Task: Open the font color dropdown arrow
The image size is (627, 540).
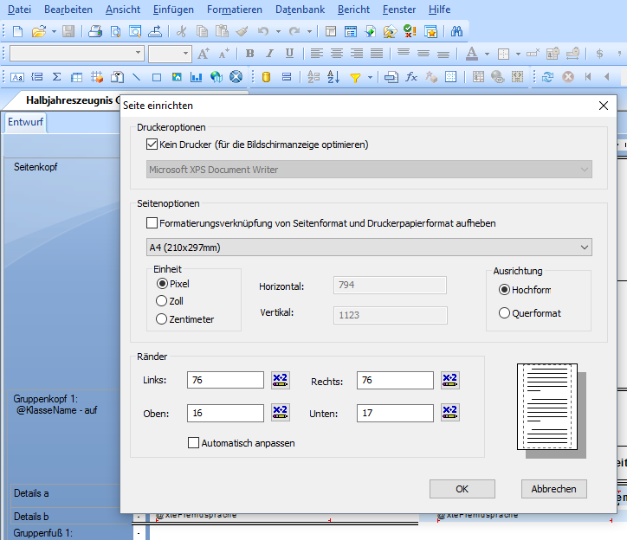Action: coord(487,54)
